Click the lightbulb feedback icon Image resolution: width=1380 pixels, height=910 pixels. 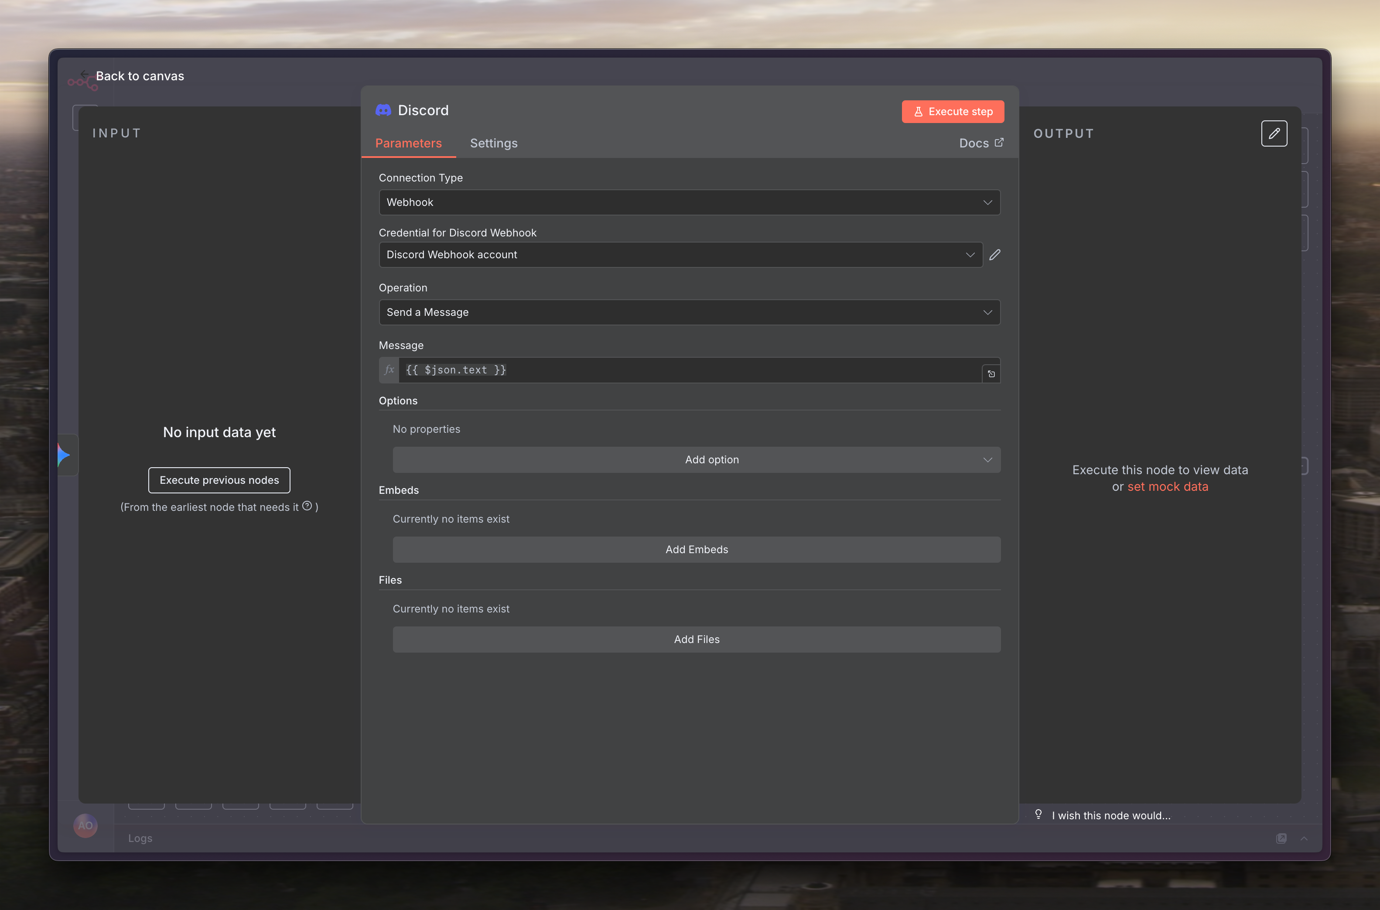tap(1038, 814)
